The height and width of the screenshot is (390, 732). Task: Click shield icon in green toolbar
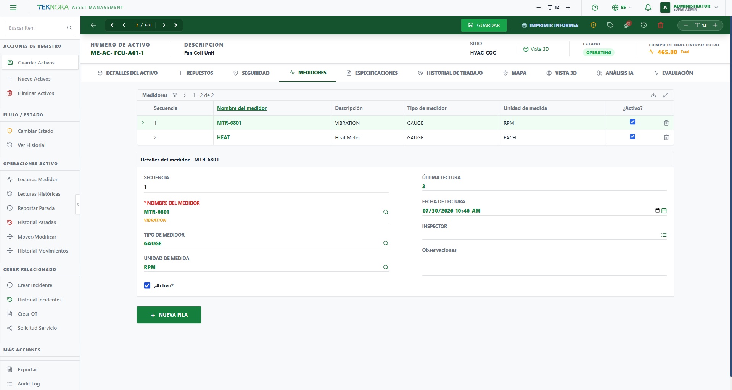click(594, 25)
